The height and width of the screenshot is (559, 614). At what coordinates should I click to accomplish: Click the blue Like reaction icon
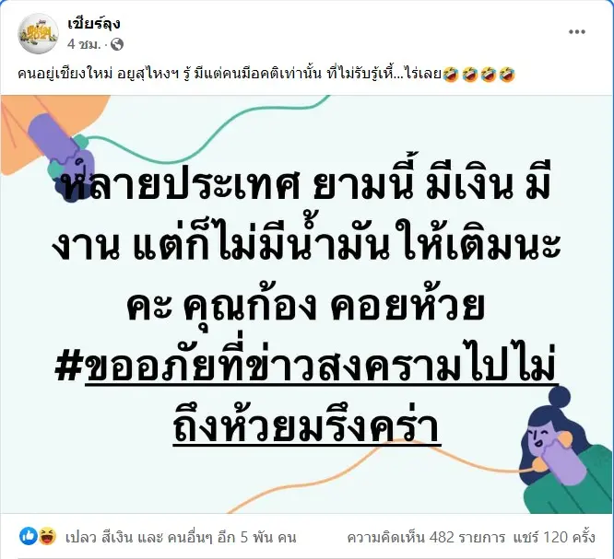(x=29, y=536)
